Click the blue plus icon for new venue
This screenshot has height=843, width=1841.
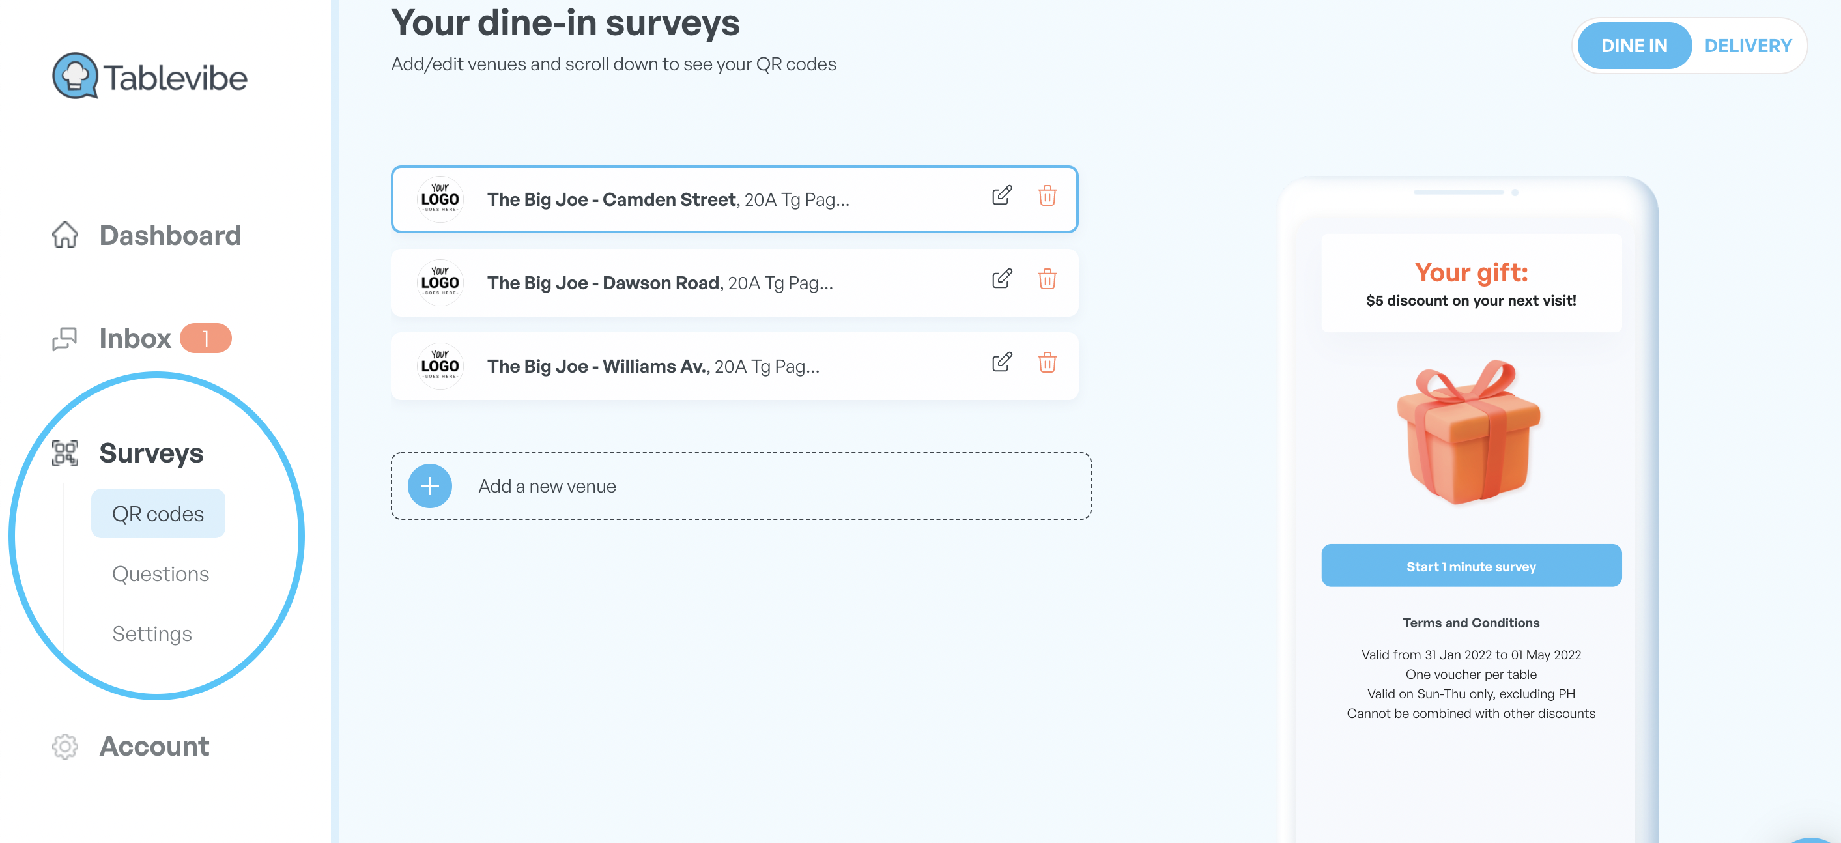pos(429,486)
